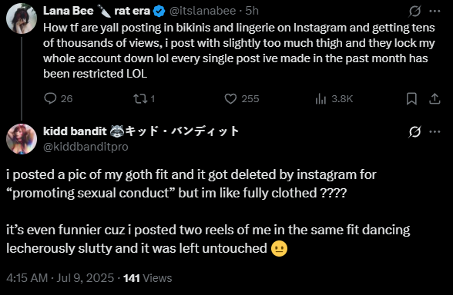This screenshot has height=295, width=453.
Task: Bookmark Lana Bee's post
Action: point(411,99)
